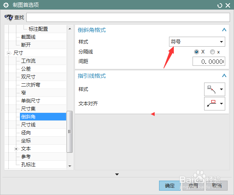Viewport: 234px width, 195px height.
Task: Select lowercase x 分隔线 radio button
Action: pyautogui.click(x=212, y=52)
